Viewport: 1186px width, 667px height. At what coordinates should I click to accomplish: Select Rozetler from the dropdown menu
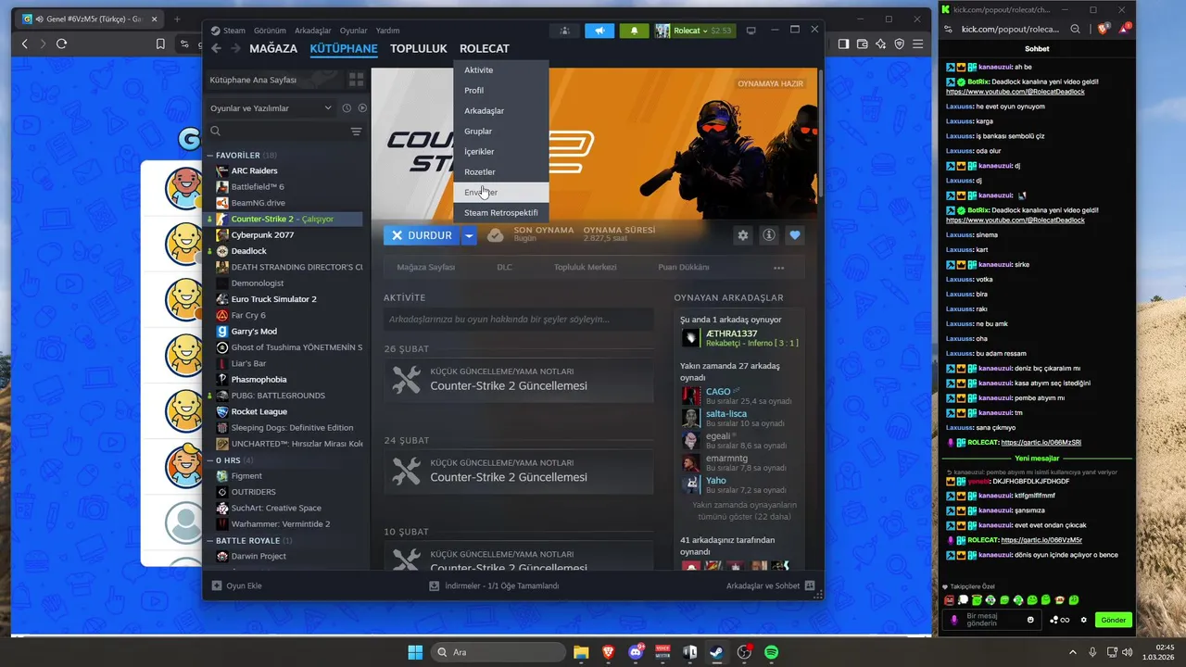pos(501,172)
